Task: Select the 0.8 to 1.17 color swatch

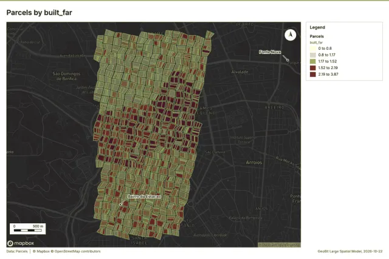Action: [313, 55]
